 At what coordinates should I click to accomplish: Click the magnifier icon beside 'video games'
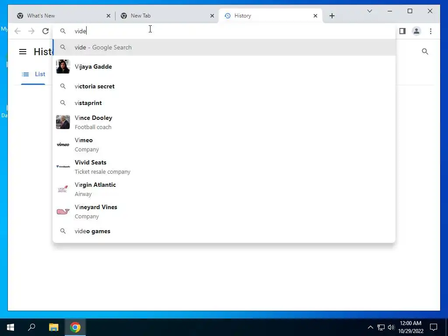[x=63, y=231]
